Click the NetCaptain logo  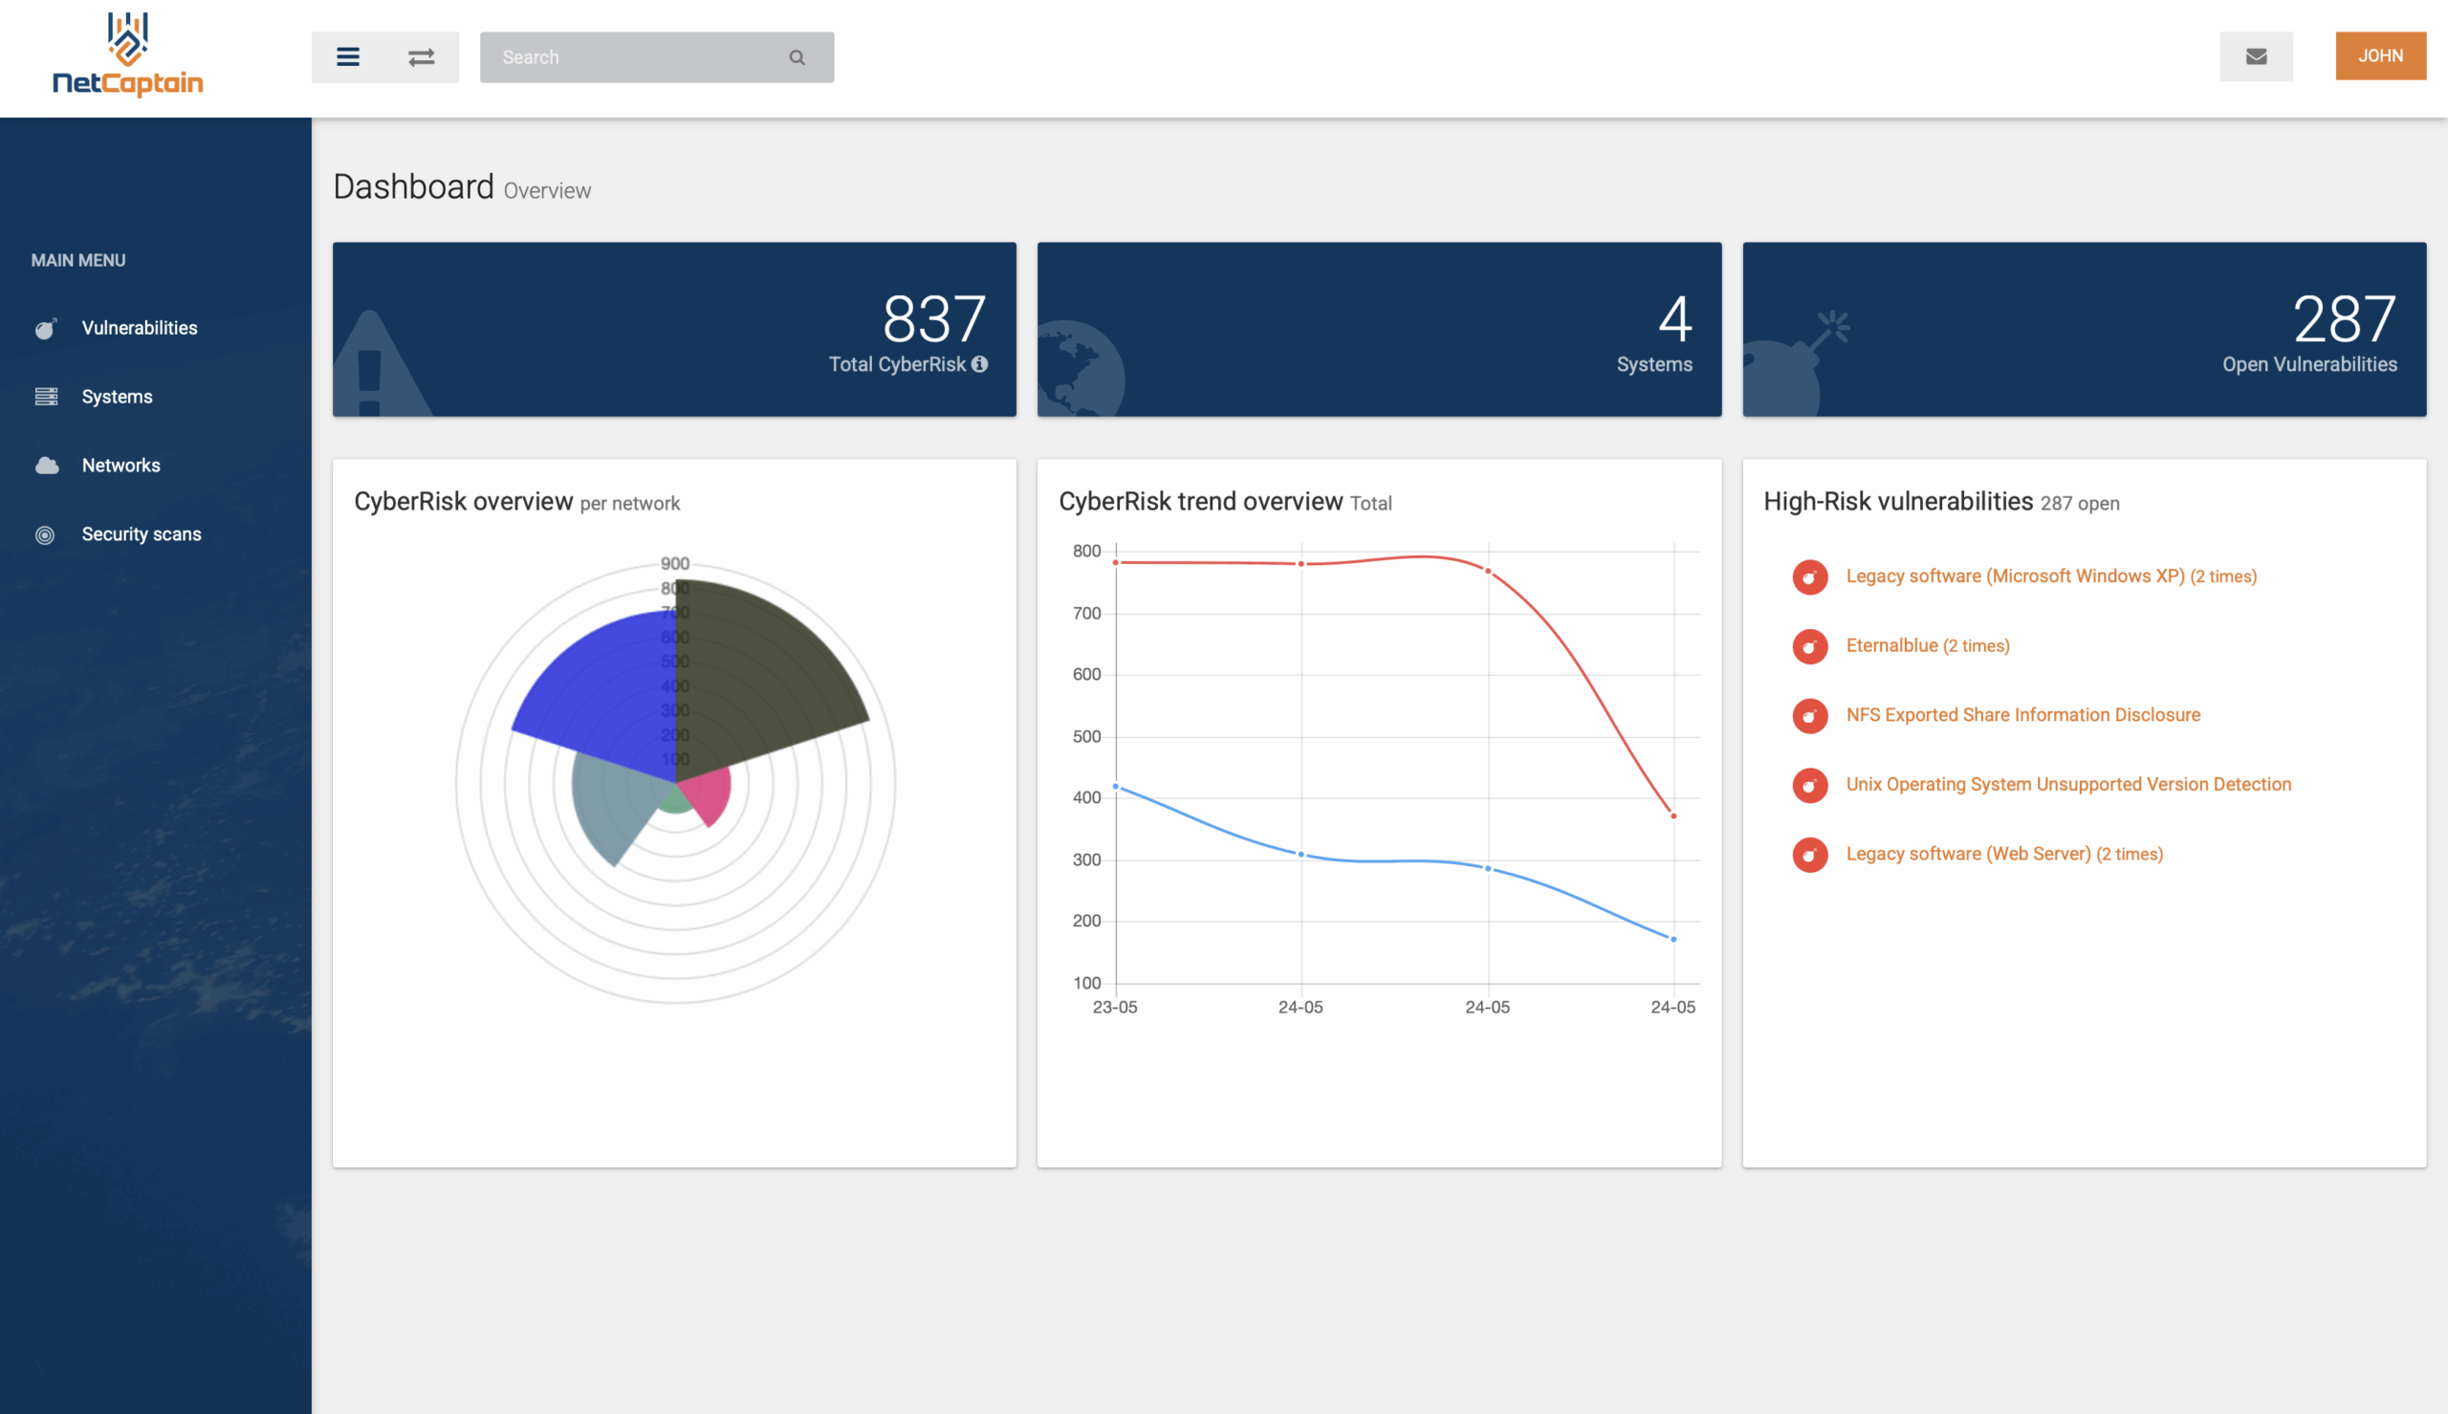click(x=127, y=54)
